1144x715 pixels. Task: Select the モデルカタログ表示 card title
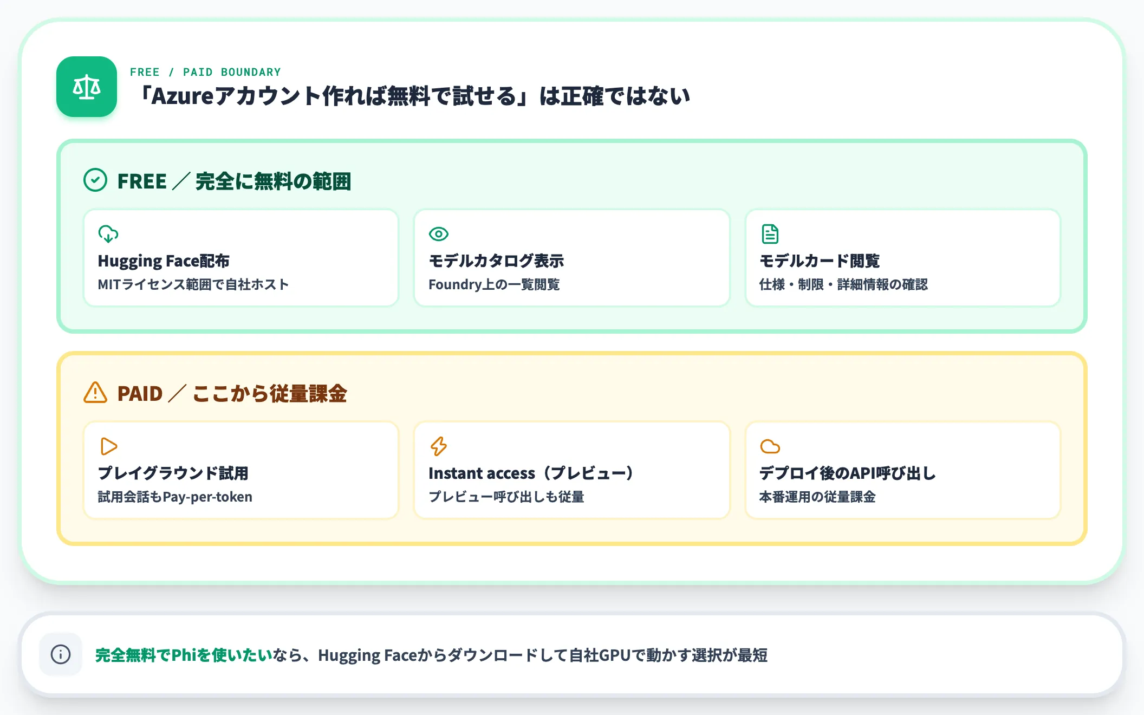(496, 261)
